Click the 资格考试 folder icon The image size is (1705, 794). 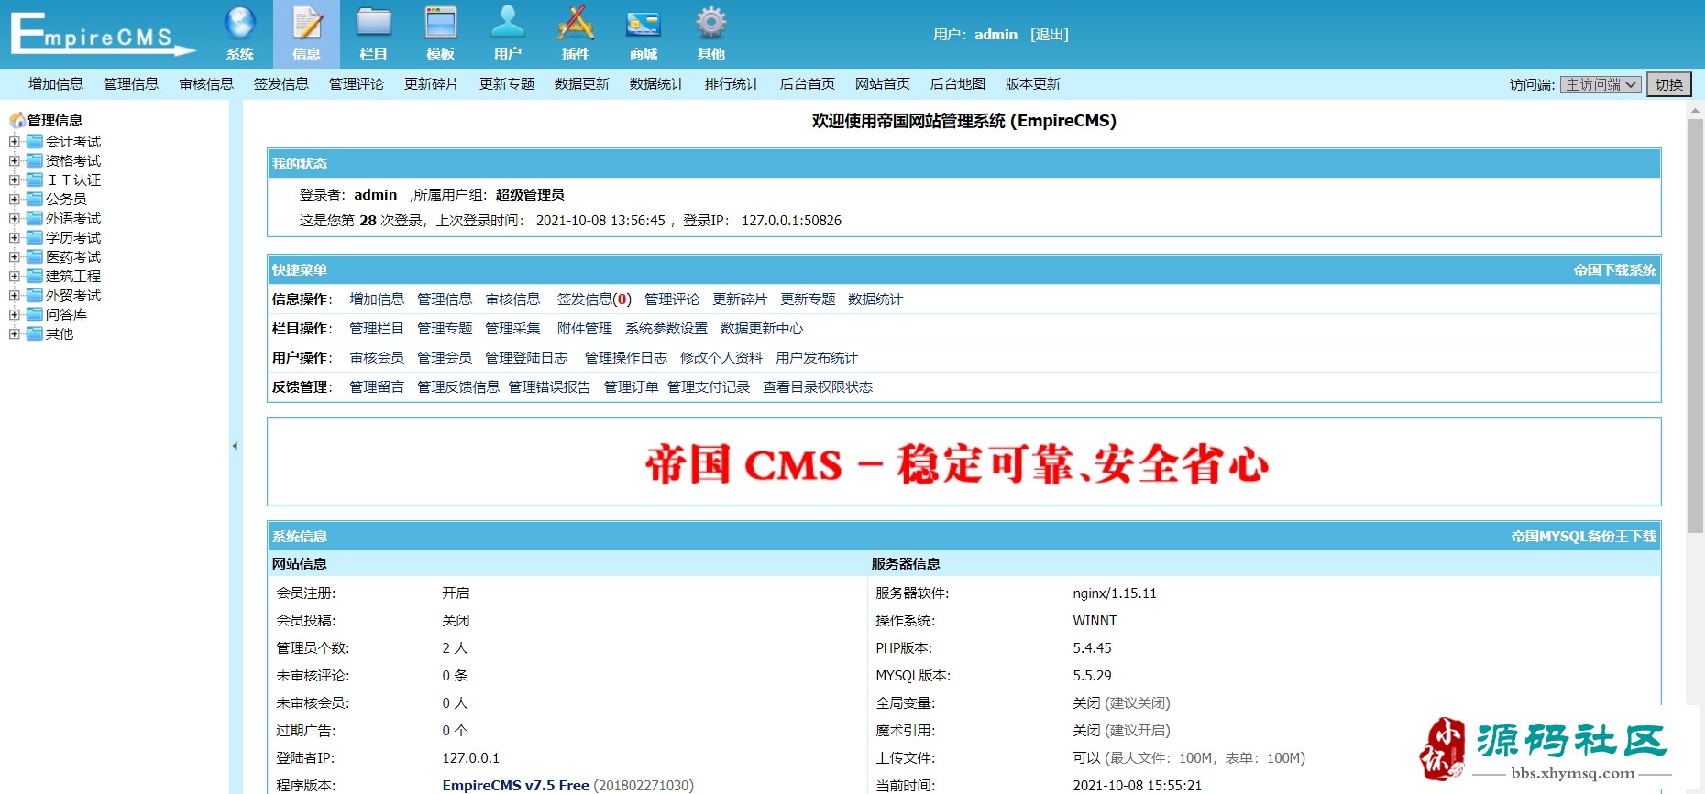point(35,160)
